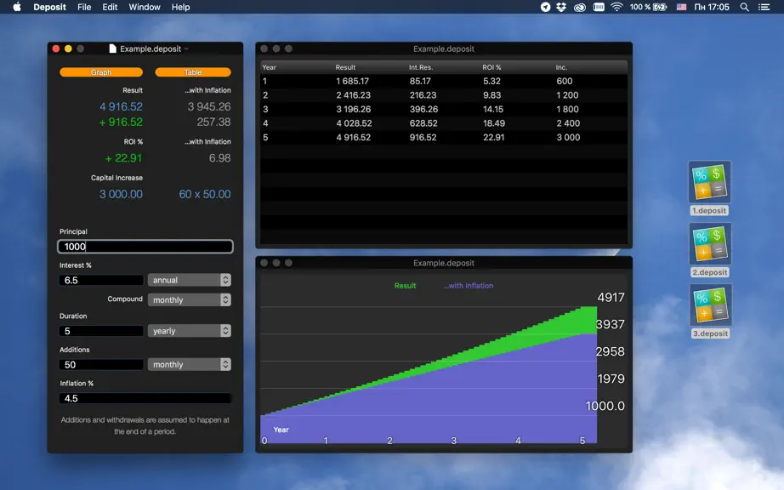The image size is (784, 490).
Task: Click the orange Graph button
Action: 101,72
